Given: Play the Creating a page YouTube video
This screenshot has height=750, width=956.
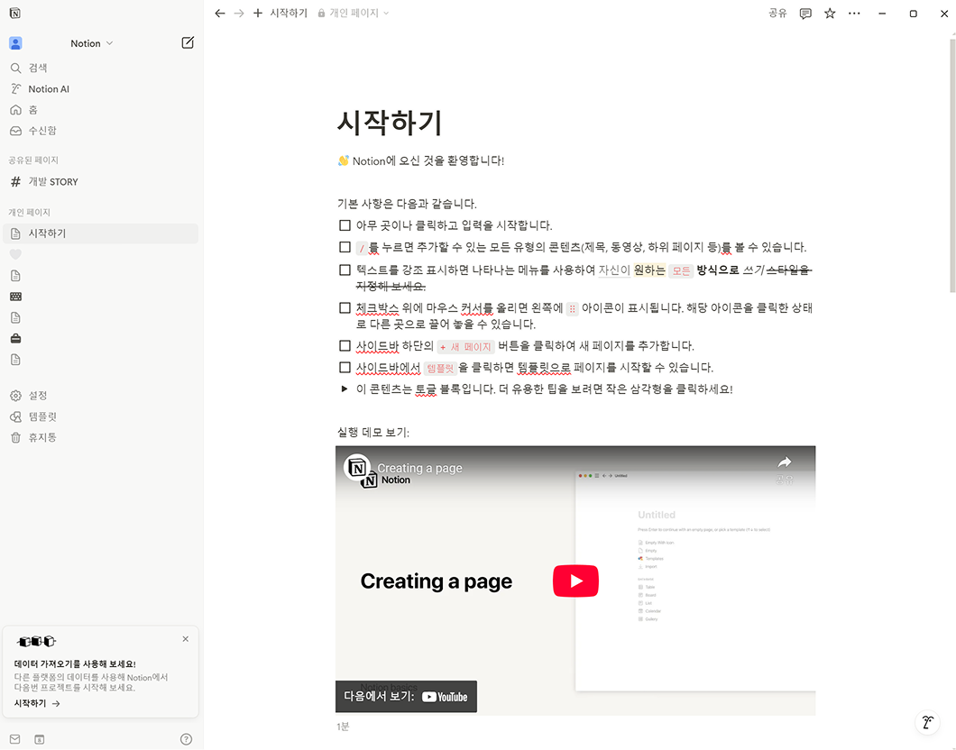Looking at the screenshot, I should (575, 581).
